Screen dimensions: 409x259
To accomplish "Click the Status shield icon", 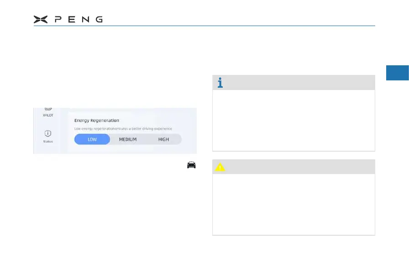I will 48,133.
